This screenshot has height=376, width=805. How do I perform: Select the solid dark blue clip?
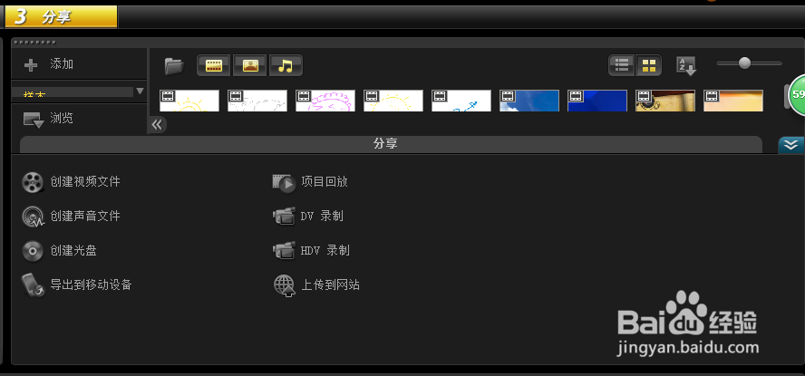point(597,101)
